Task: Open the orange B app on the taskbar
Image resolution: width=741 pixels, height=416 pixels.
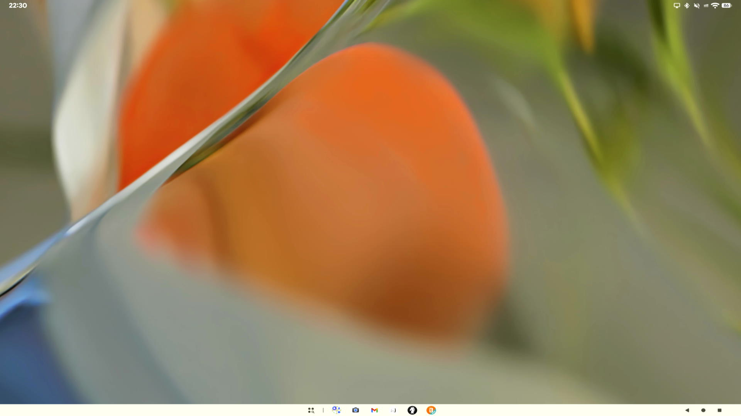Action: (432, 411)
